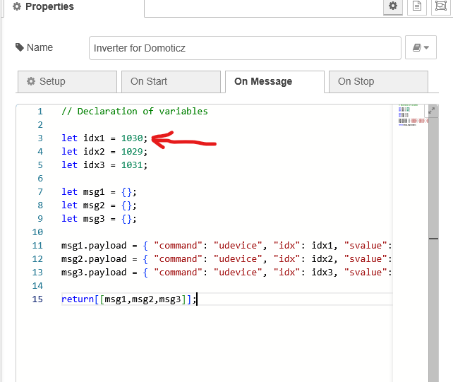Switch to the On Start tab
This screenshot has height=382, width=453.
click(x=171, y=81)
